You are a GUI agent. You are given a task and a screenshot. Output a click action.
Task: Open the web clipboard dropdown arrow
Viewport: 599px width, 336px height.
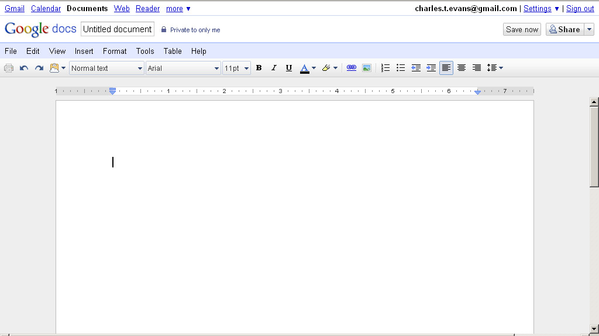click(x=63, y=68)
